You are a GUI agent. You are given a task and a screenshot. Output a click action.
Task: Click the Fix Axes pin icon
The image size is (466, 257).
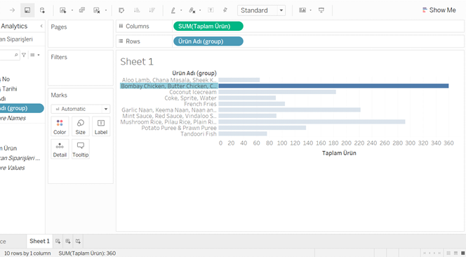[x=225, y=10]
